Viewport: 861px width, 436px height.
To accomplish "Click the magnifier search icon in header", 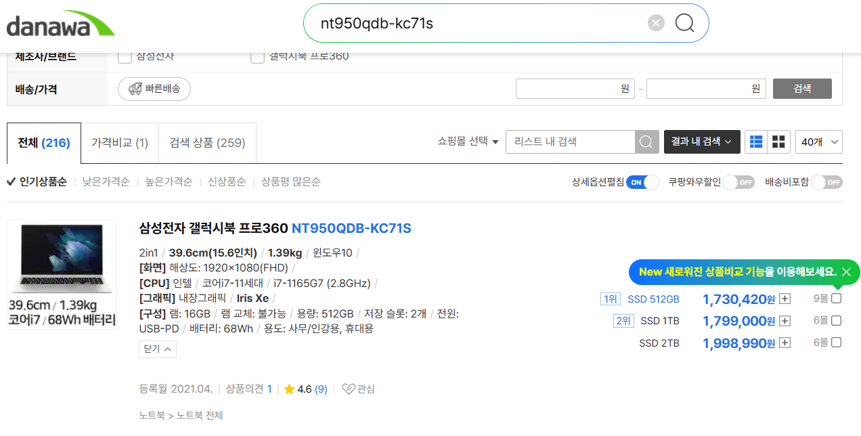I will click(685, 24).
